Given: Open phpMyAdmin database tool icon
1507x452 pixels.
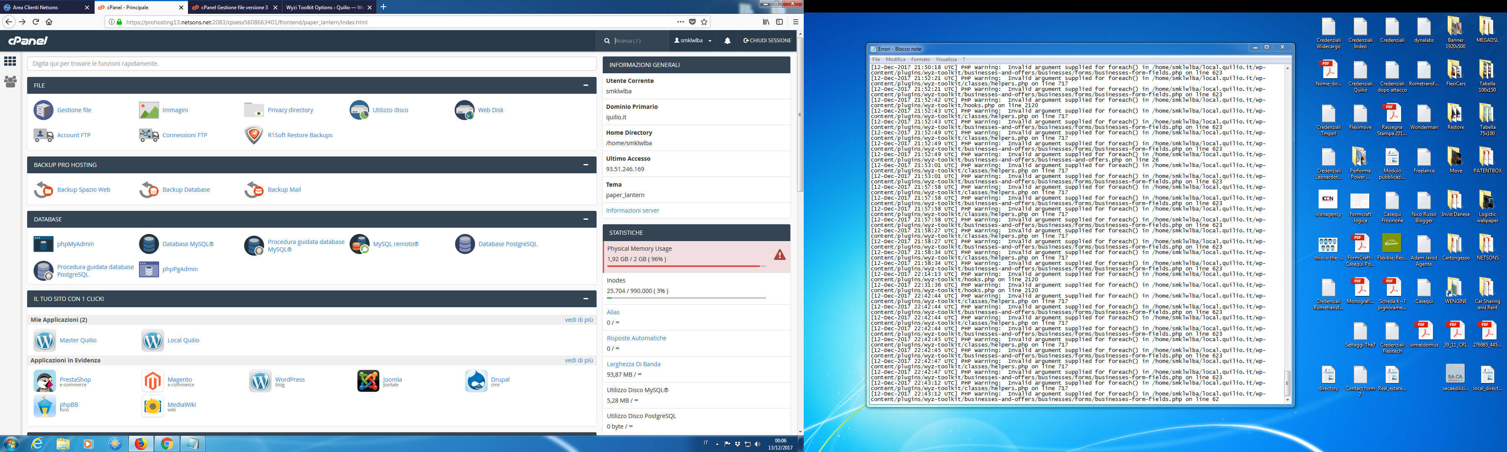Looking at the screenshot, I should [44, 244].
